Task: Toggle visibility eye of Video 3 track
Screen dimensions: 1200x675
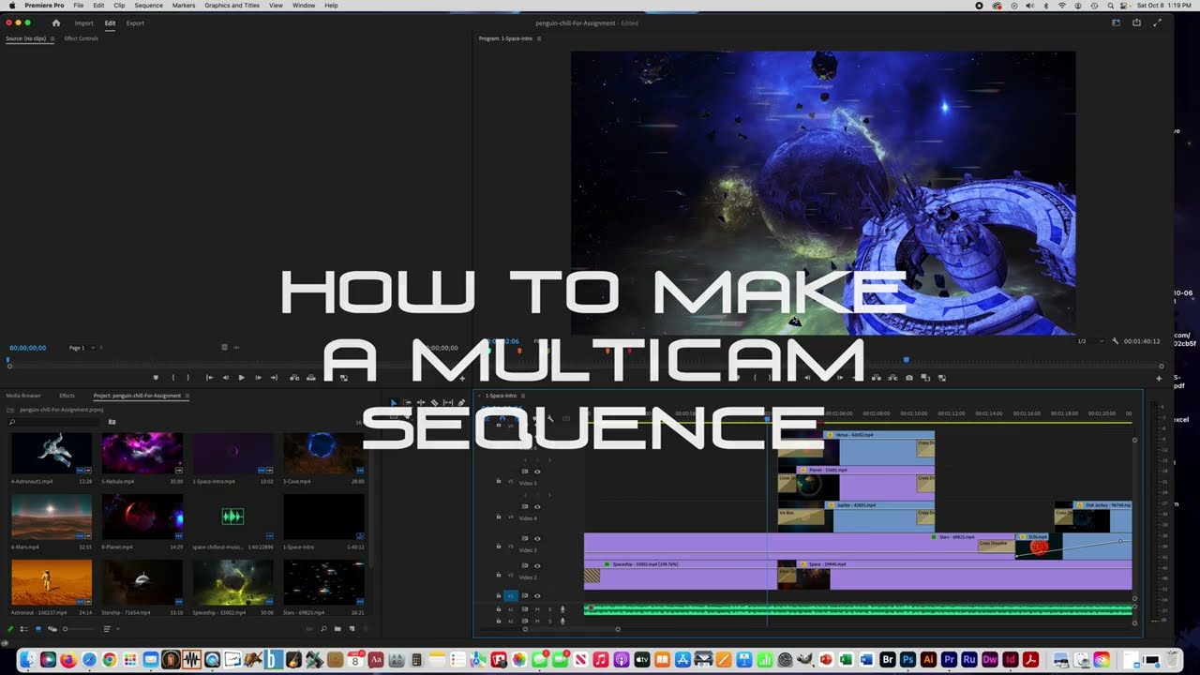Action: (x=537, y=539)
